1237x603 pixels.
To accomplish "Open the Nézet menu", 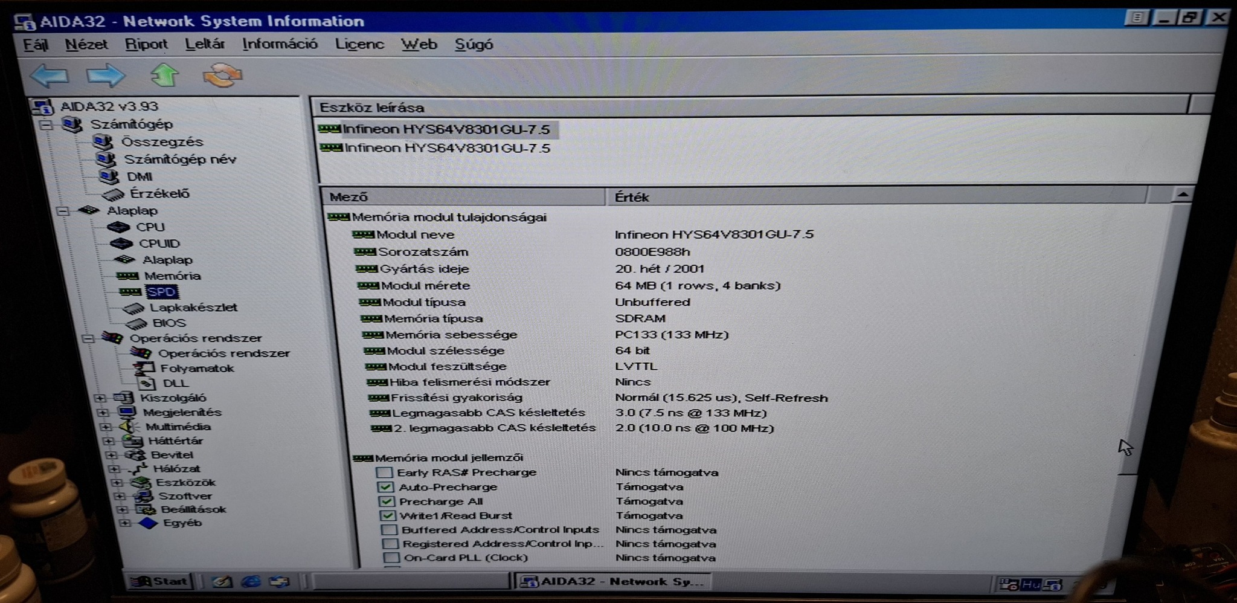I will coord(86,44).
